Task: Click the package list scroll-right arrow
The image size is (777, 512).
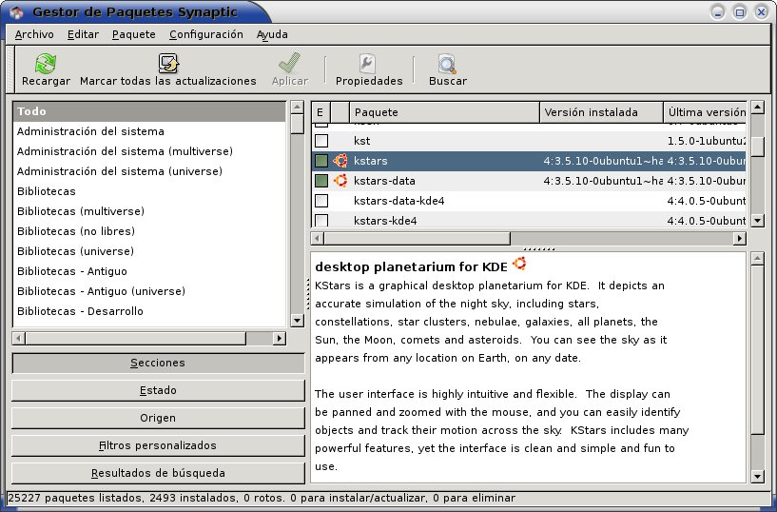Action: pyautogui.click(x=739, y=239)
